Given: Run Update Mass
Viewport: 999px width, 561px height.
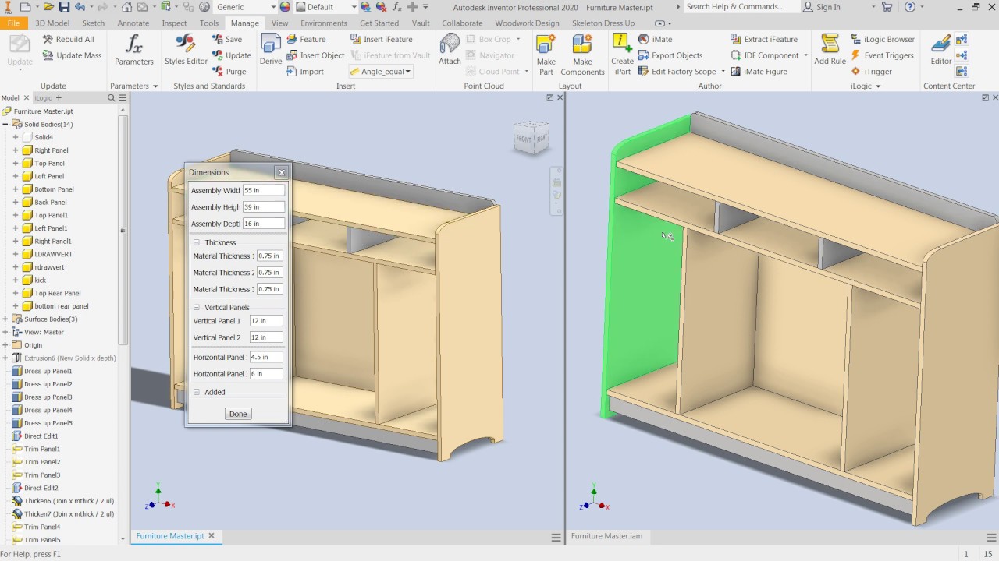Looking at the screenshot, I should 78,55.
